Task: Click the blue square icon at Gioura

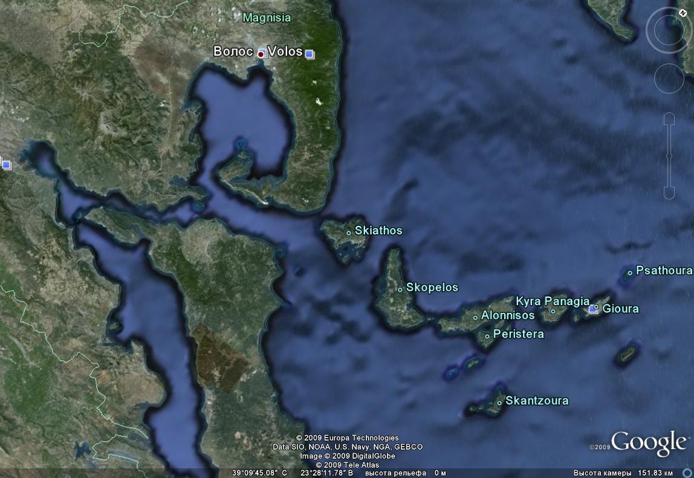Action: [x=593, y=309]
